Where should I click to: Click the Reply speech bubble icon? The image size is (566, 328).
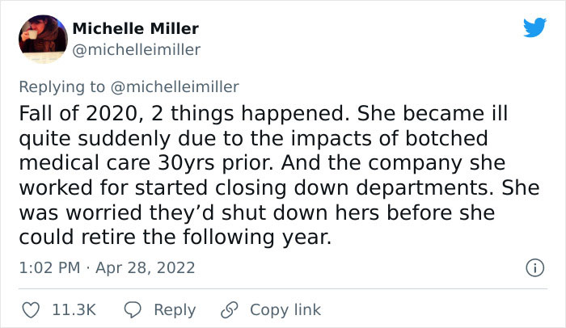pos(133,309)
